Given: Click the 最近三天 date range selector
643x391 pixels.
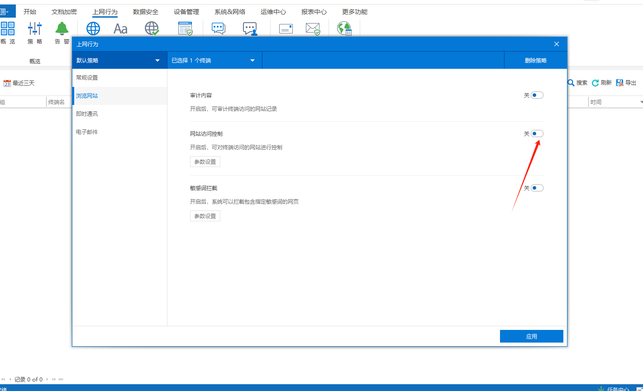Looking at the screenshot, I should pos(19,83).
